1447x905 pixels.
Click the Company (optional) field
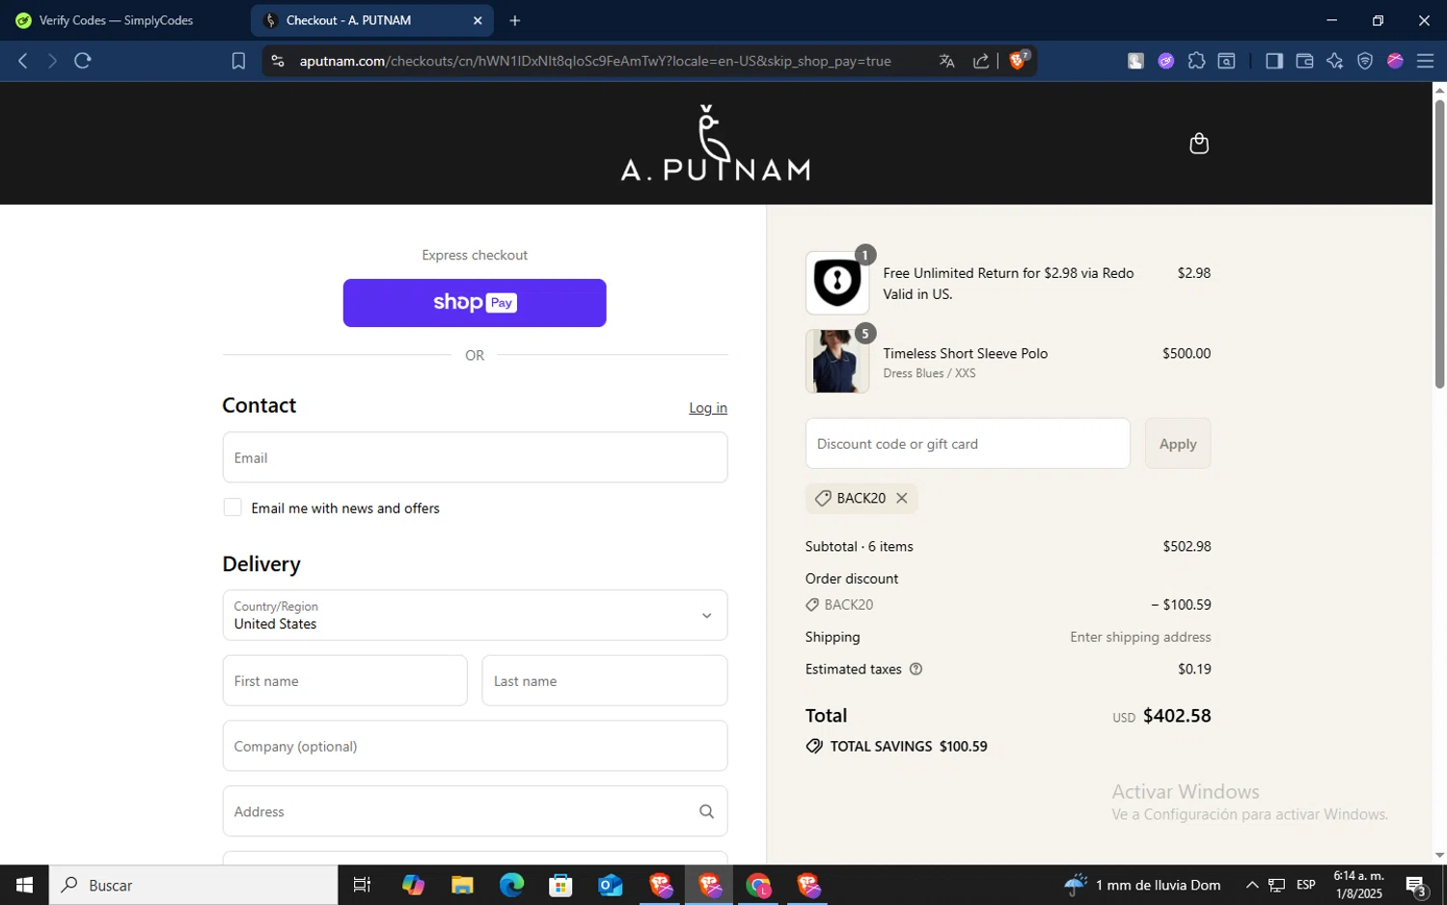[475, 746]
